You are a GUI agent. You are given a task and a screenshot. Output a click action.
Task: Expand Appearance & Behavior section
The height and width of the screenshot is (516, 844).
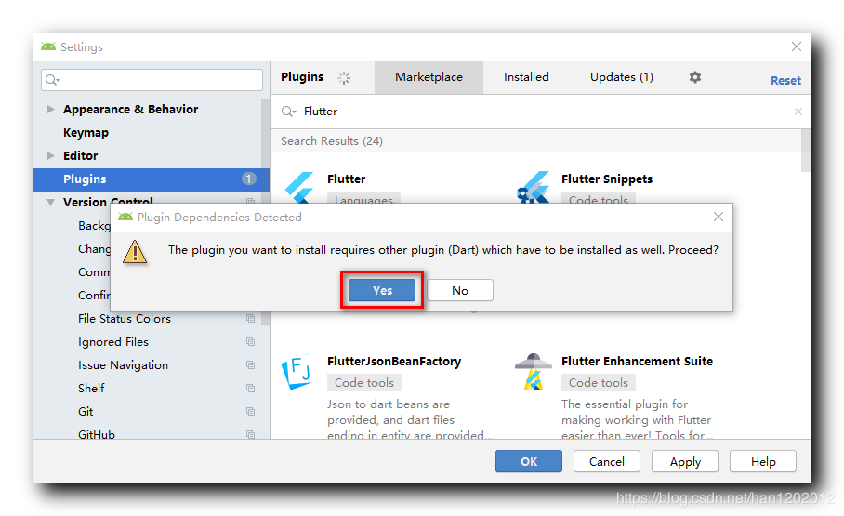click(50, 110)
